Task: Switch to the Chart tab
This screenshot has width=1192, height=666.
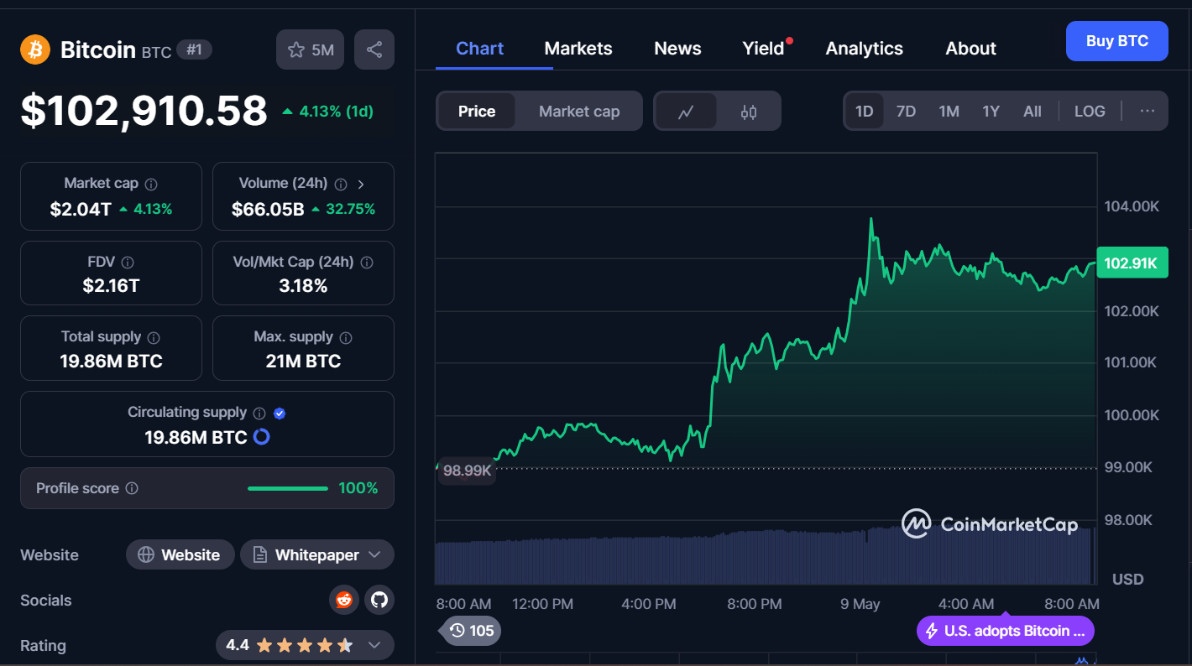Action: coord(480,49)
